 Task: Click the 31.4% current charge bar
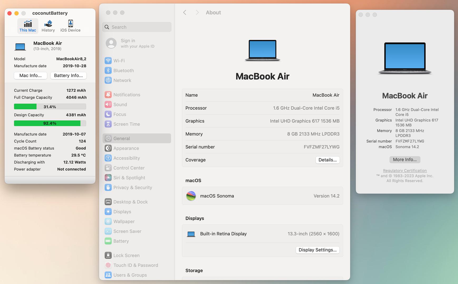pos(50,107)
